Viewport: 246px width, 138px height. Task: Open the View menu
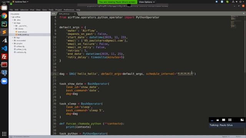pos(38,10)
